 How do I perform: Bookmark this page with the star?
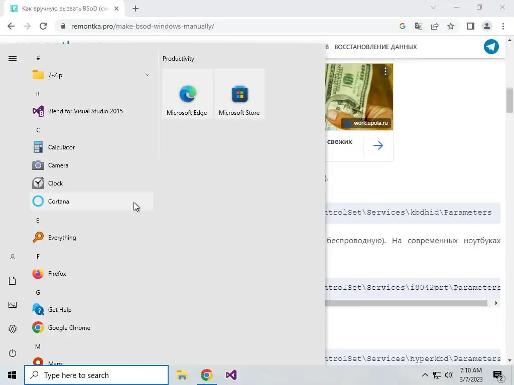451,26
